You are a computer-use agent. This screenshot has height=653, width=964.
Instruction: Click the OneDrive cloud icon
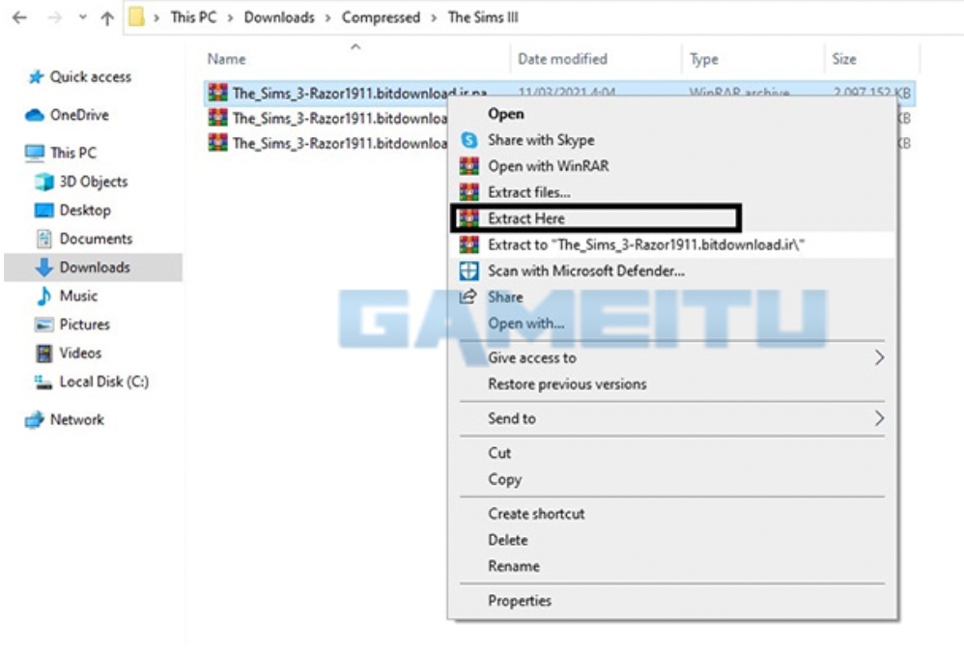coord(35,115)
